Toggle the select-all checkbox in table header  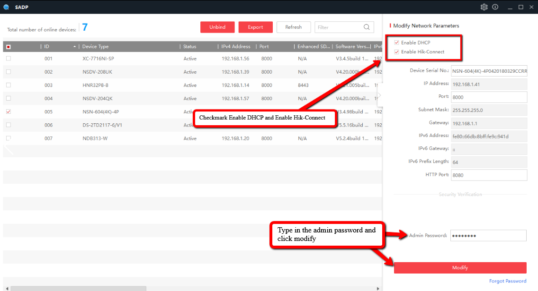tap(9, 47)
